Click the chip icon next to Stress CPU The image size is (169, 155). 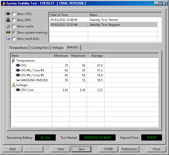[x=8, y=14]
